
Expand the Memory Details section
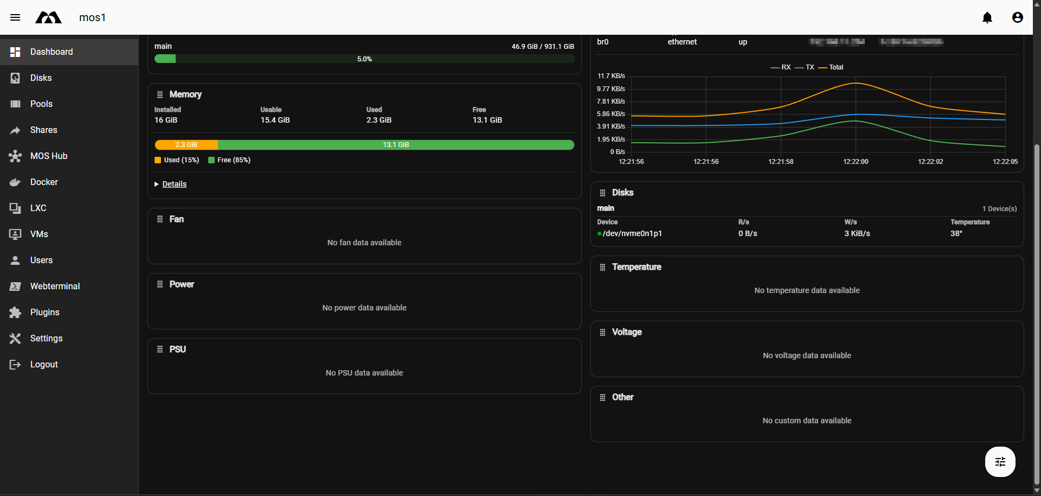(174, 184)
